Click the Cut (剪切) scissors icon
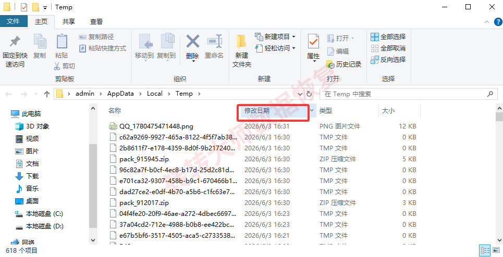The image size is (503, 257). pos(57,66)
